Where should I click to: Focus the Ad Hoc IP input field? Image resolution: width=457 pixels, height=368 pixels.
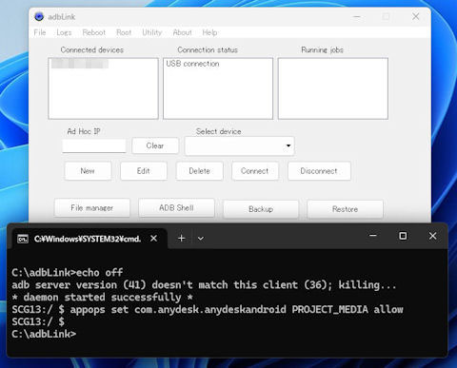[94, 145]
